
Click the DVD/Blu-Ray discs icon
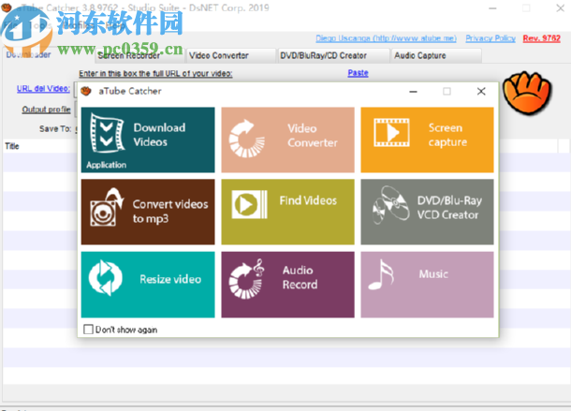click(x=390, y=204)
